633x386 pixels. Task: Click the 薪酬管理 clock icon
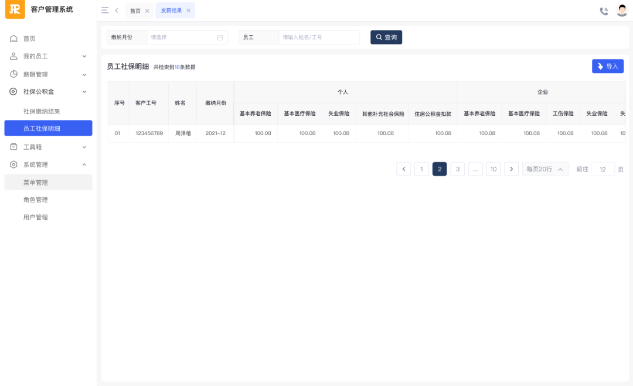[14, 74]
